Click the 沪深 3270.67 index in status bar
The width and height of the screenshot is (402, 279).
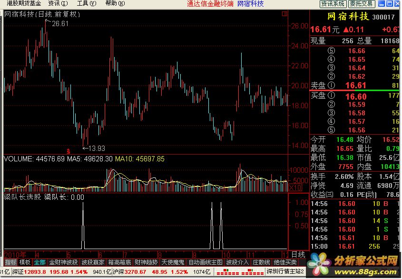pyautogui.click(x=129, y=271)
